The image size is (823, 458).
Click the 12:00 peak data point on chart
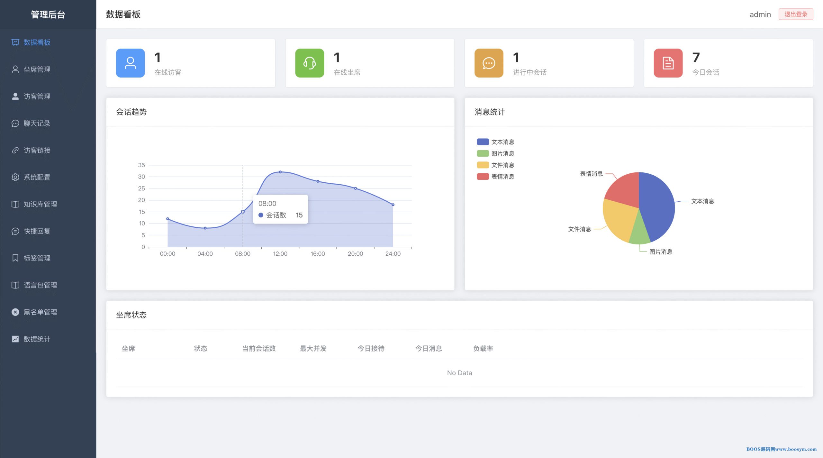click(x=280, y=172)
